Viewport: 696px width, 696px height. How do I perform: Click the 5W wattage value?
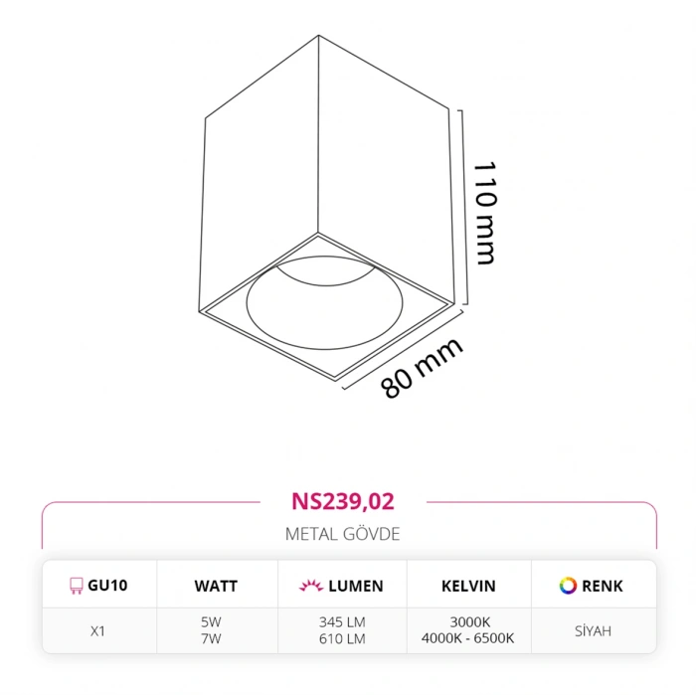click(211, 622)
